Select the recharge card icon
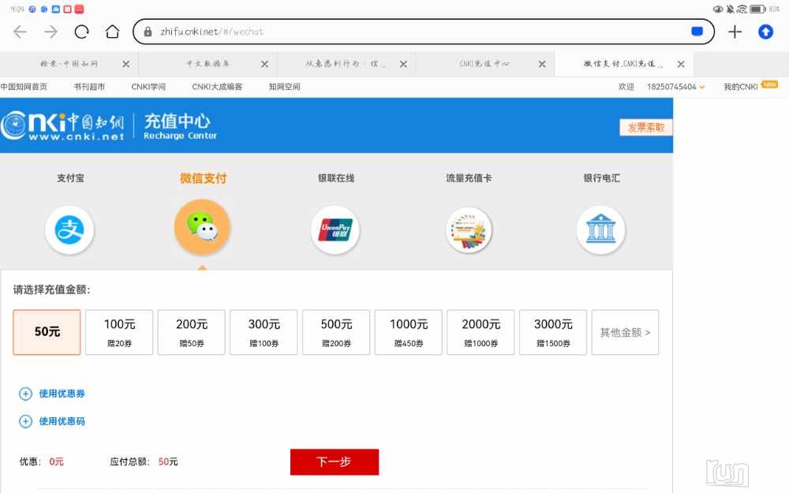This screenshot has width=789, height=493. click(469, 230)
